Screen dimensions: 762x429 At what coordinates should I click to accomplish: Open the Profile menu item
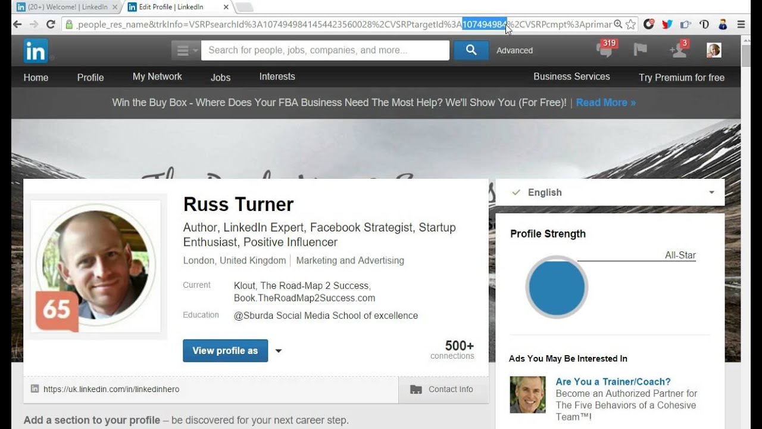(90, 77)
